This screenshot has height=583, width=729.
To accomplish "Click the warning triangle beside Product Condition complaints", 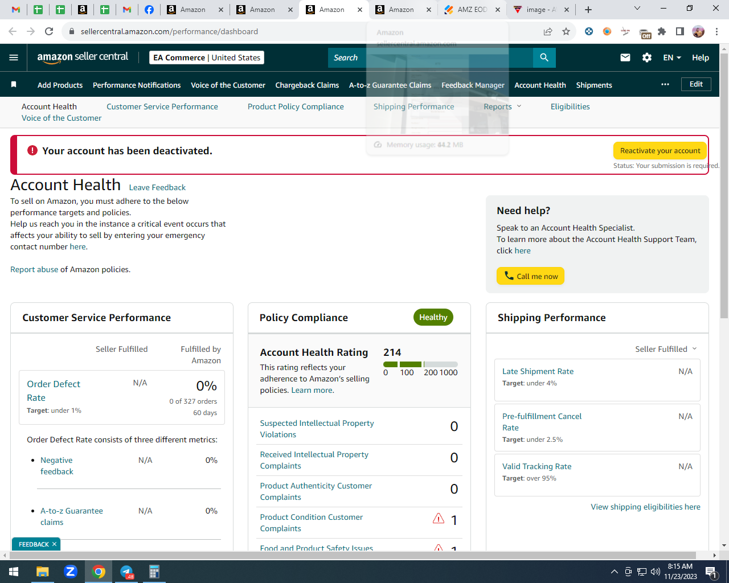I will pyautogui.click(x=439, y=518).
